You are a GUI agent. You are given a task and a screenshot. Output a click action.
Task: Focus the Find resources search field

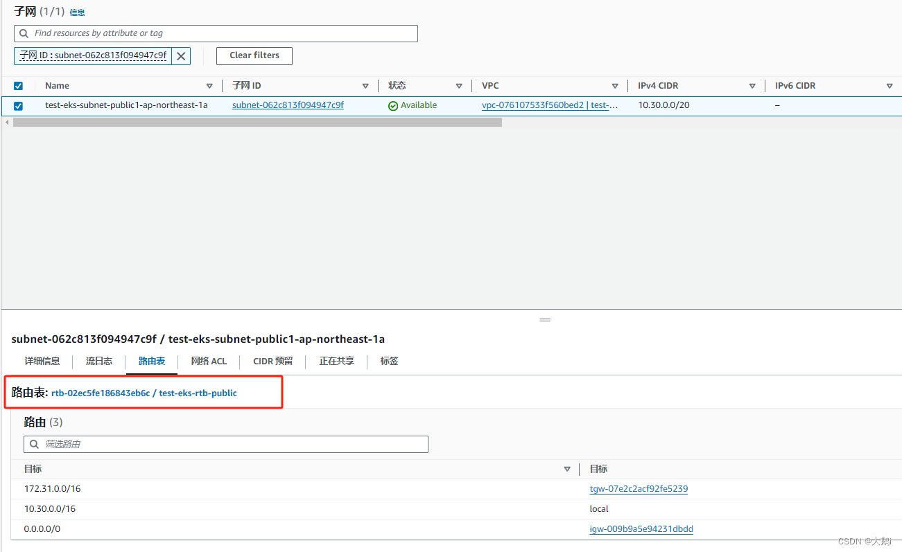[216, 33]
